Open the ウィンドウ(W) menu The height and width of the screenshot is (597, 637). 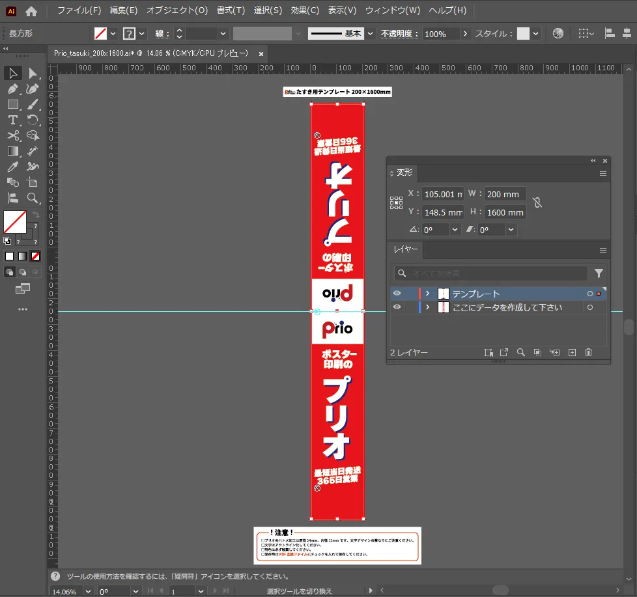coord(393,10)
